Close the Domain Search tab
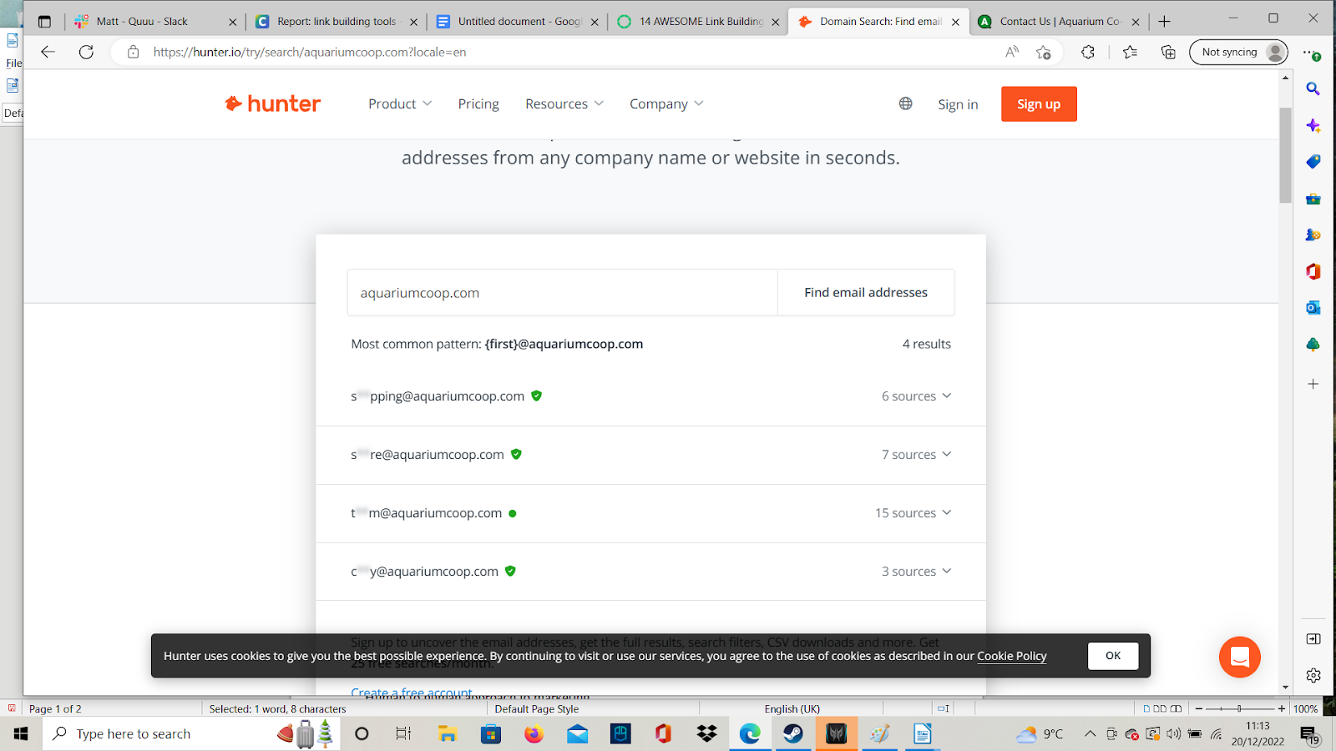Image resolution: width=1336 pixels, height=751 pixels. 955,23
